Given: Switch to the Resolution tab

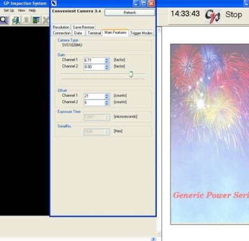Looking at the screenshot, I should pyautogui.click(x=61, y=27).
